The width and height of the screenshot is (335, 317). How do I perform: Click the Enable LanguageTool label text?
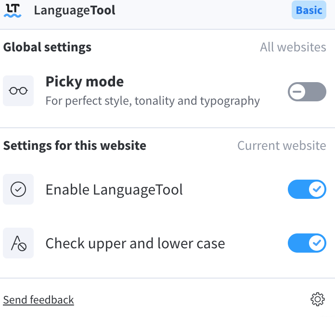click(114, 190)
